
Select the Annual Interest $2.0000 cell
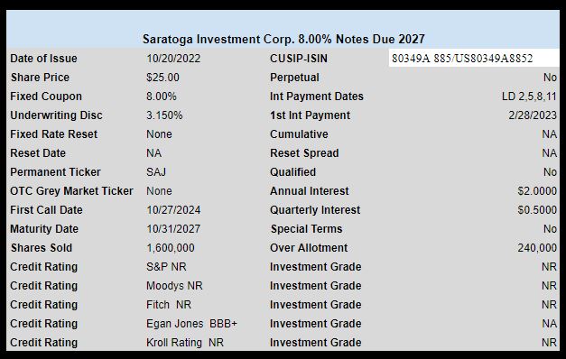coord(537,191)
